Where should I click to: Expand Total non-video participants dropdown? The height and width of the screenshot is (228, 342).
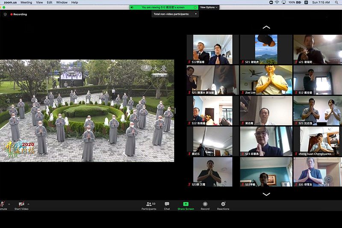(196, 14)
